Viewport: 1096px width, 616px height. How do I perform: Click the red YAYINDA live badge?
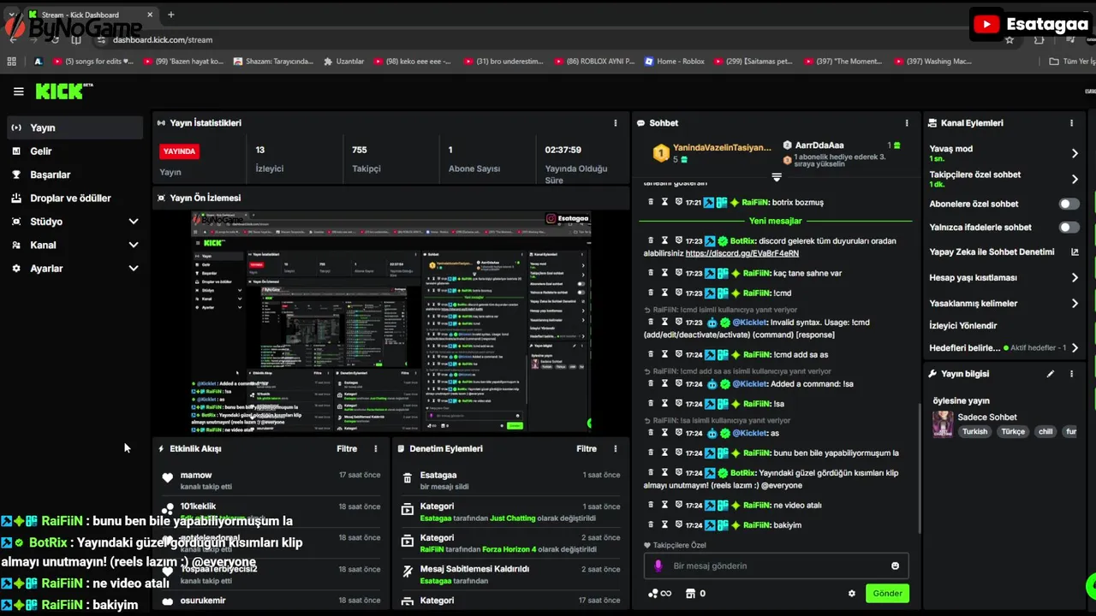(179, 151)
